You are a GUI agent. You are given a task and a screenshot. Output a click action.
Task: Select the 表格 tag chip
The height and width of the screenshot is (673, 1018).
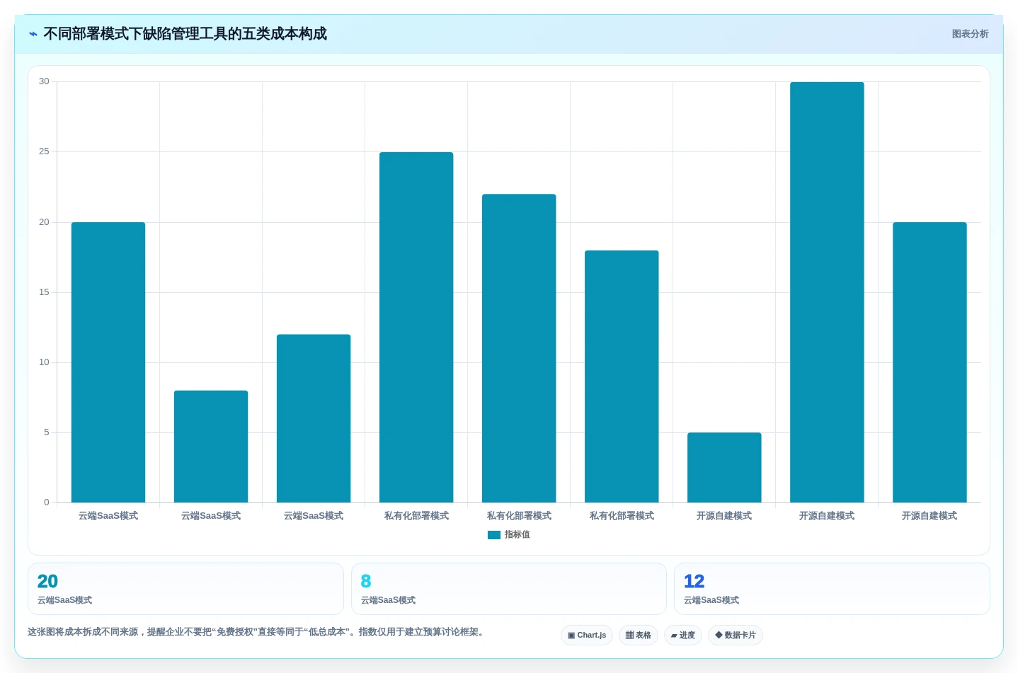pos(639,635)
